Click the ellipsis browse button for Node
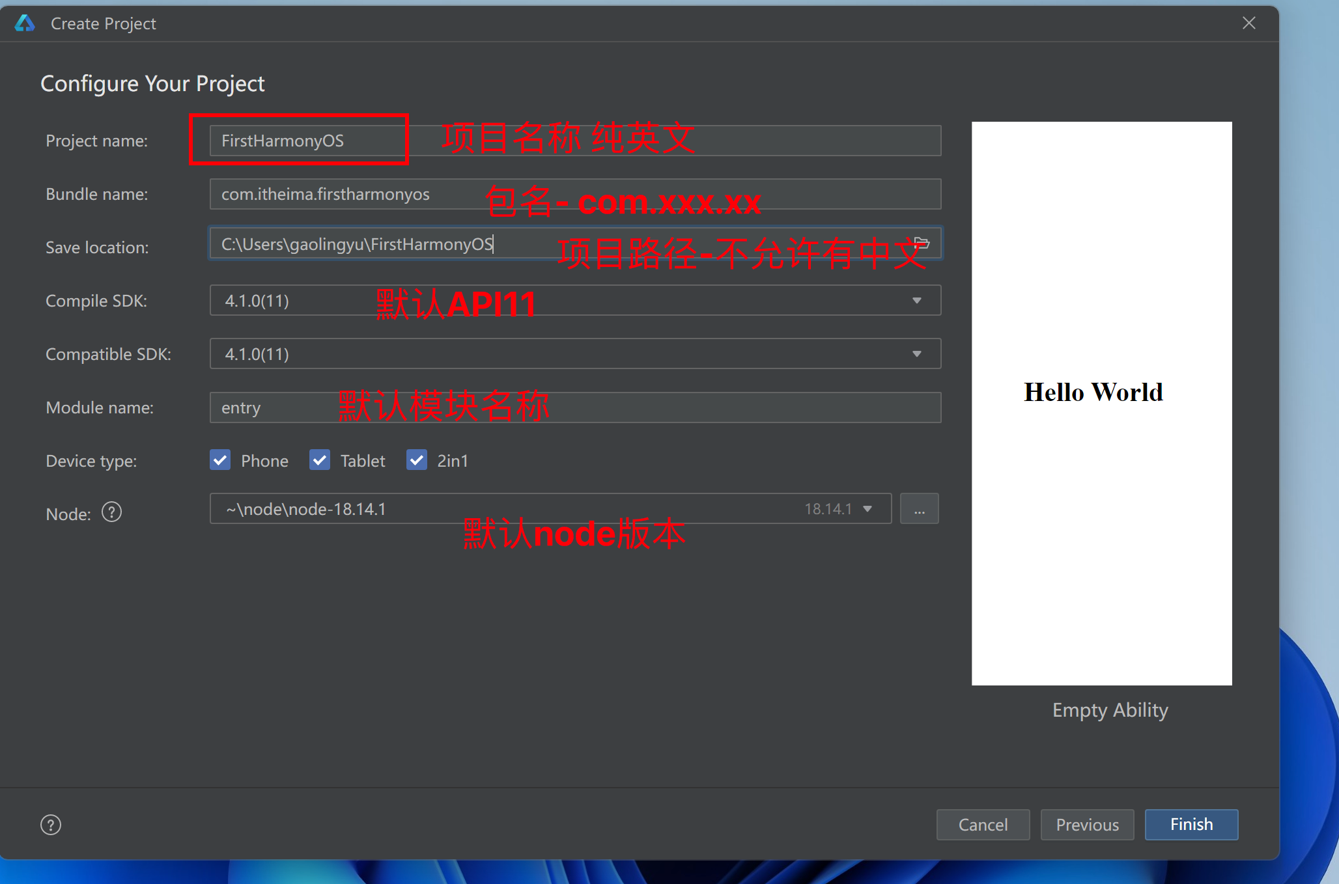The image size is (1339, 884). 919,509
